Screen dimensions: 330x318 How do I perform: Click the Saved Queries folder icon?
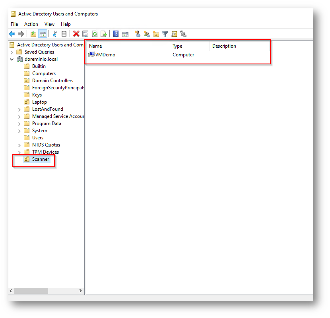19,52
